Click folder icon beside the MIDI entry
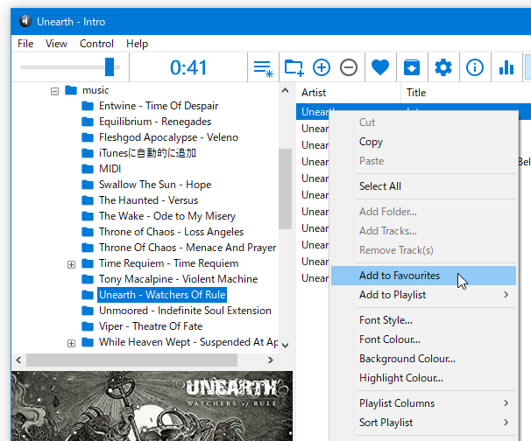Screen dimensions: 531x441 point(88,169)
